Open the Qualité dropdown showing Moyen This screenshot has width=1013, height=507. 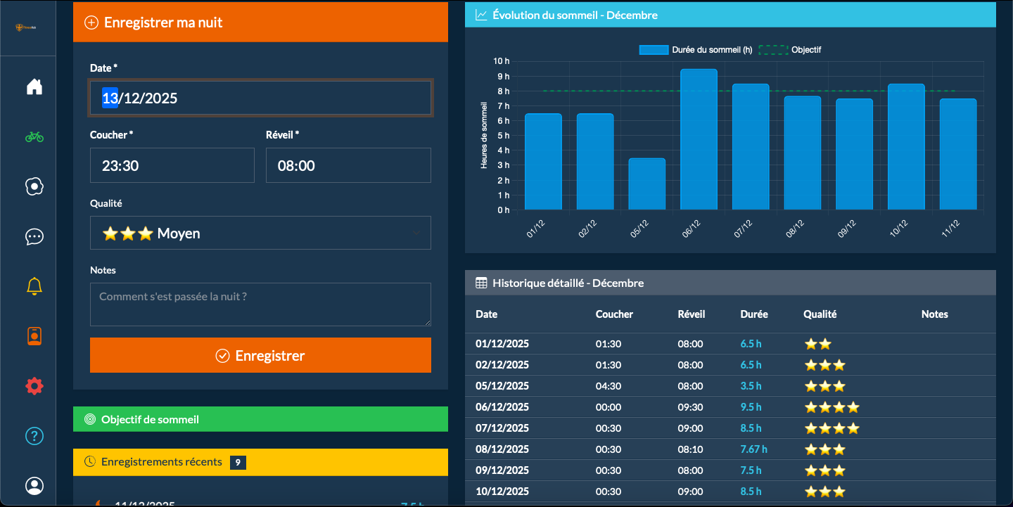260,233
